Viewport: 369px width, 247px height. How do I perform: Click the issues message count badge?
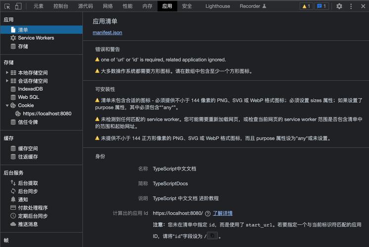[x=322, y=6]
